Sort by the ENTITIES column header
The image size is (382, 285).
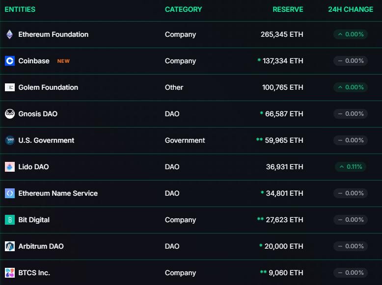20,9
